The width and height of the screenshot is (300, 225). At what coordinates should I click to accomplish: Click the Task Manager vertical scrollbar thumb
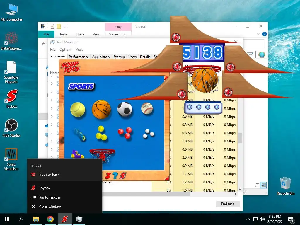click(x=240, y=138)
